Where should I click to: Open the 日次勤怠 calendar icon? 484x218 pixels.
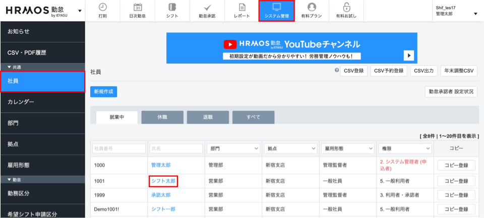coord(138,8)
